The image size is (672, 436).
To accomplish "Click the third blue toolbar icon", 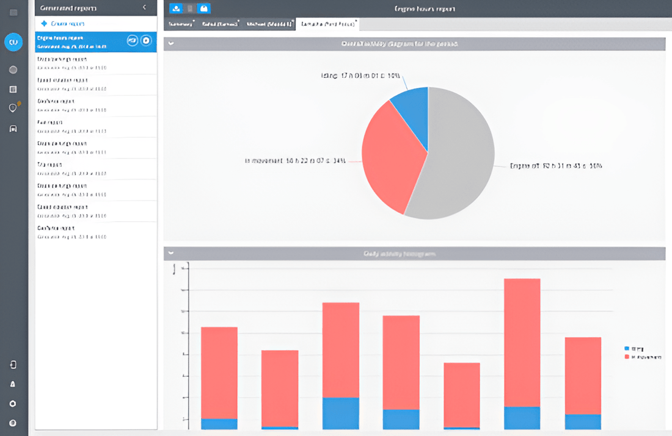I will point(205,9).
